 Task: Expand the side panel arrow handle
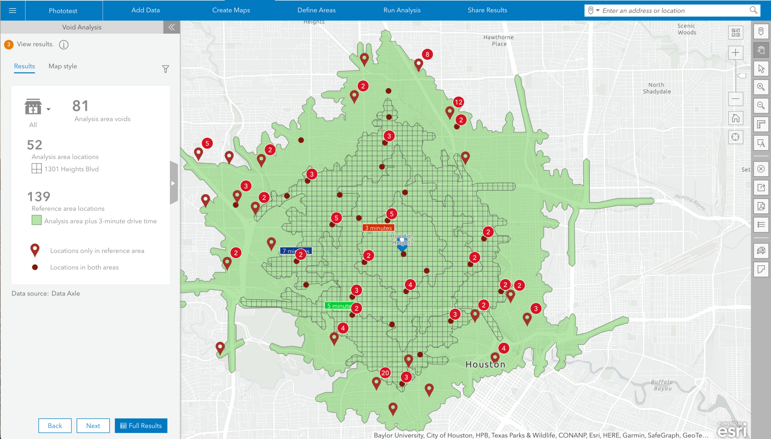[173, 183]
